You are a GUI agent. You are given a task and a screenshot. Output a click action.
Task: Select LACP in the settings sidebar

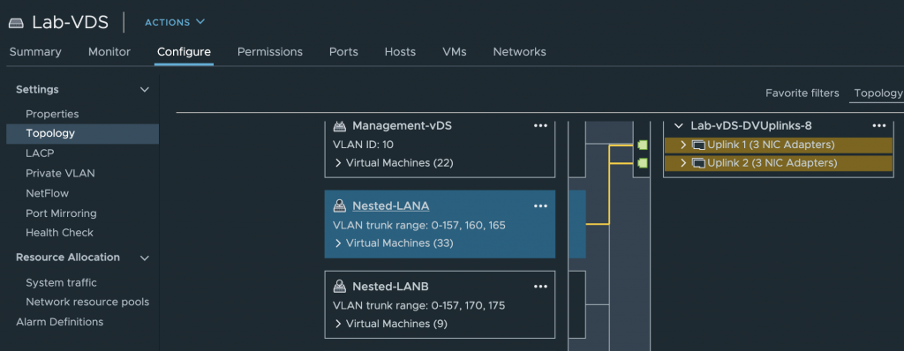40,153
